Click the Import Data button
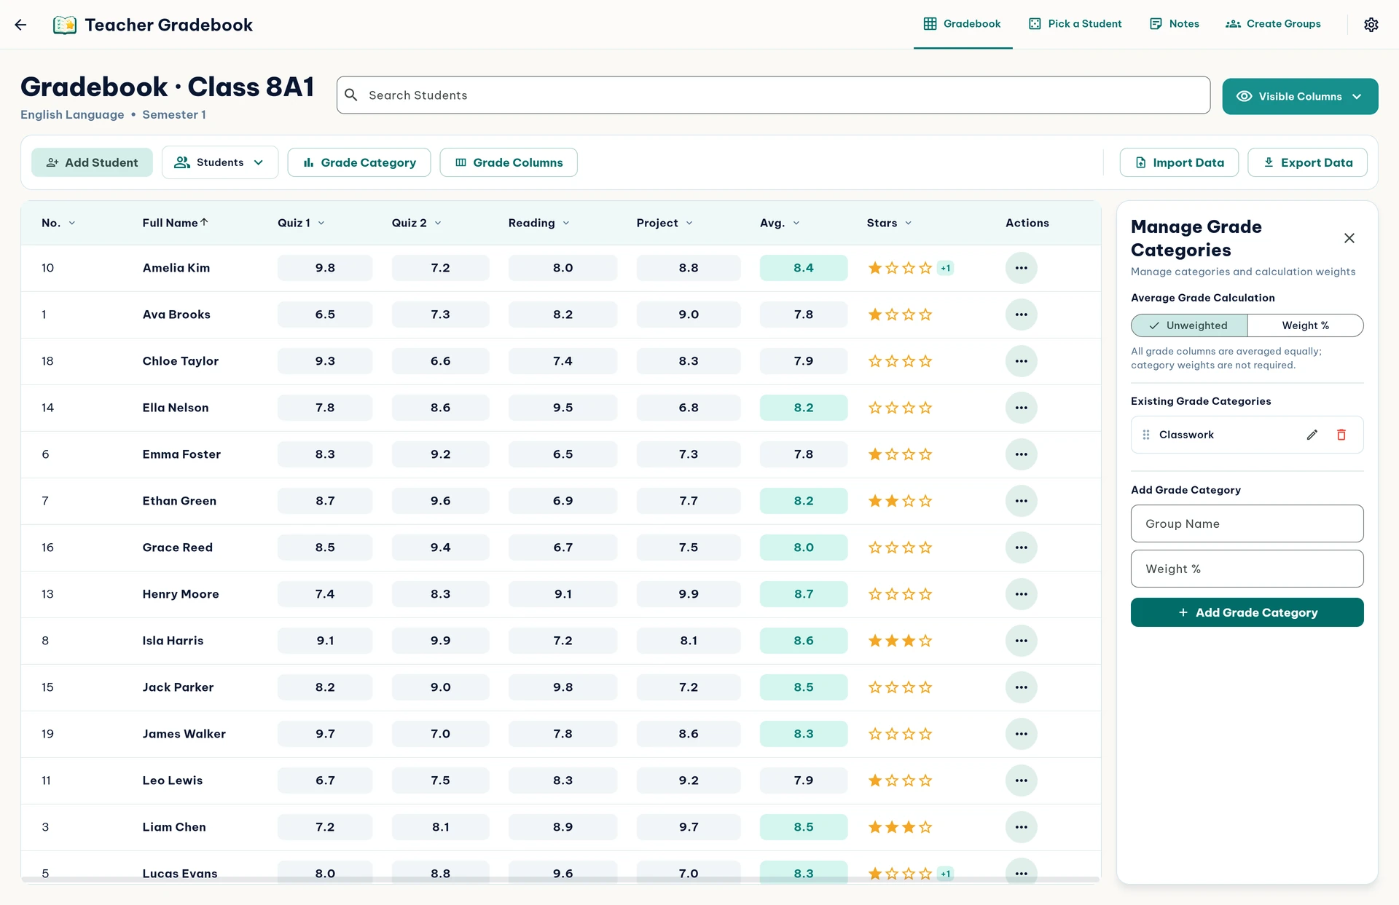The image size is (1399, 905). (1179, 162)
